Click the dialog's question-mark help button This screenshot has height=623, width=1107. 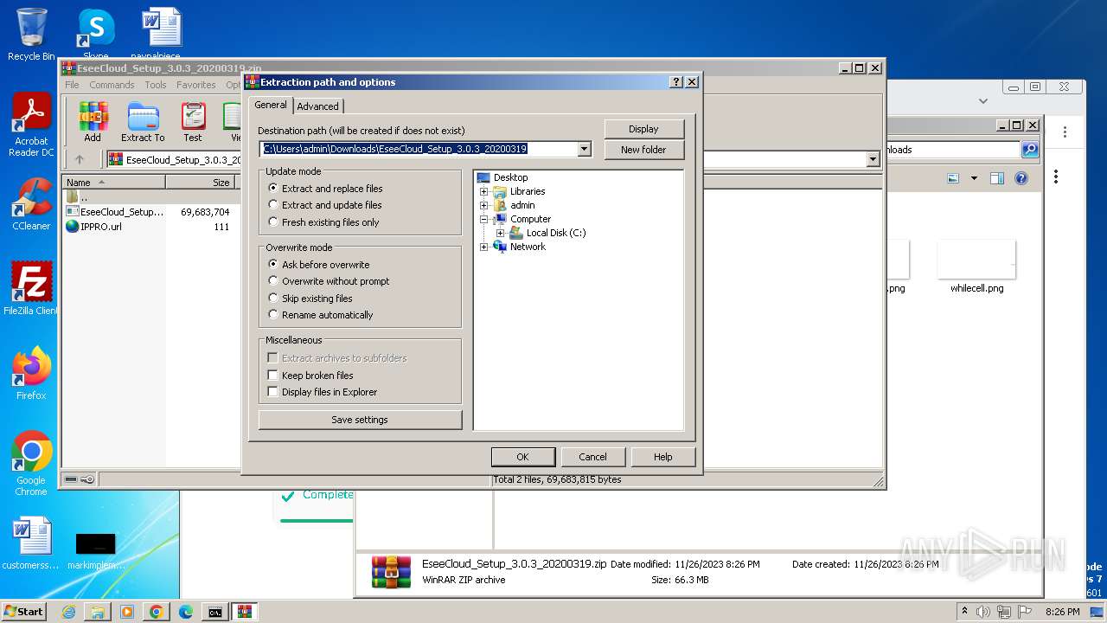tap(676, 82)
